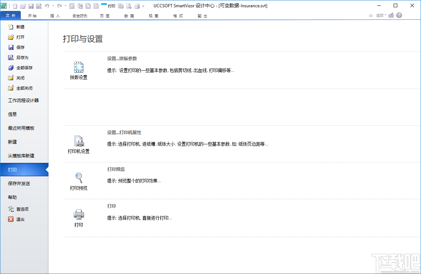Switch to the 数据 ribbon tab

pos(129,16)
